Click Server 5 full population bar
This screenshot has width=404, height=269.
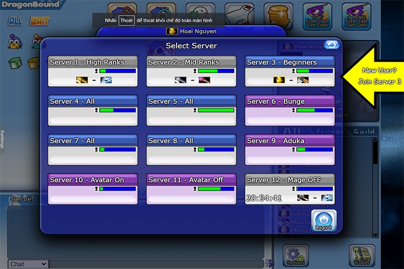[216, 110]
